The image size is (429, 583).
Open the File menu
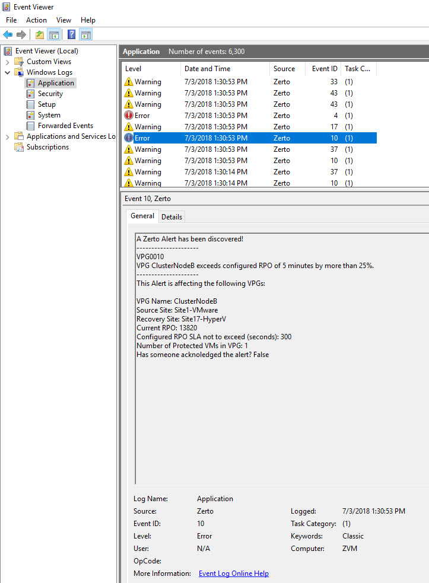click(x=11, y=20)
